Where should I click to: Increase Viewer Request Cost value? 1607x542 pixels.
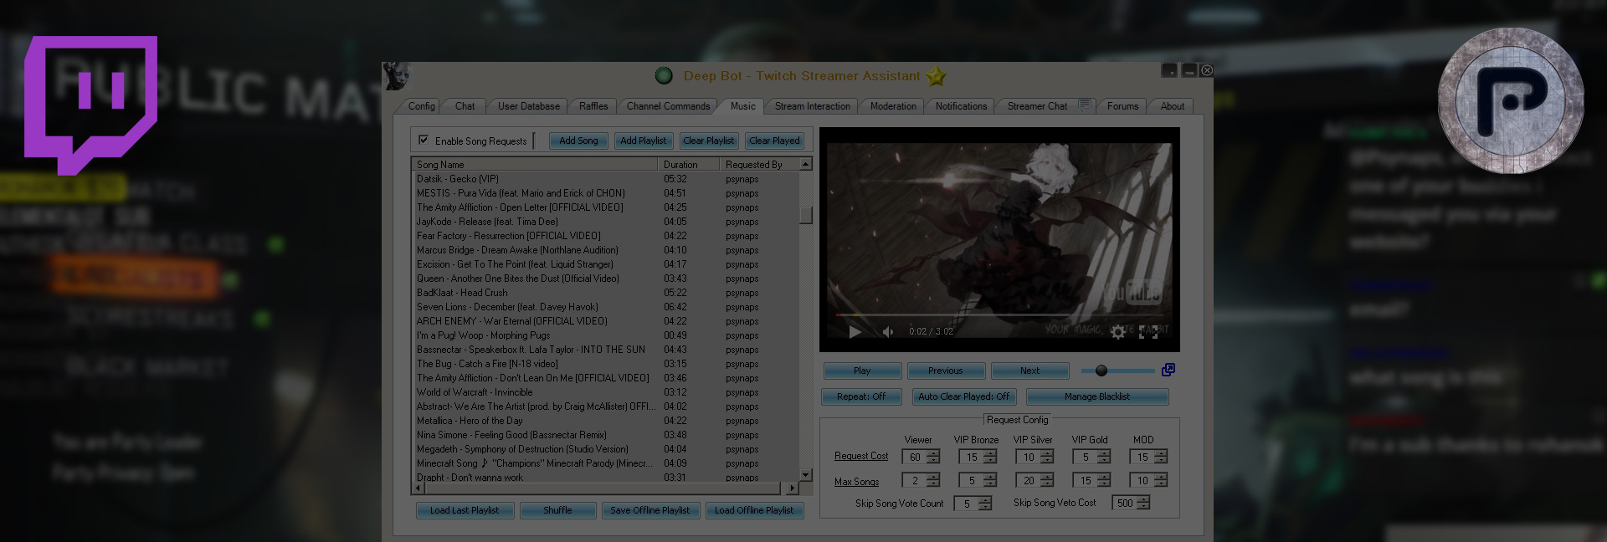(933, 453)
